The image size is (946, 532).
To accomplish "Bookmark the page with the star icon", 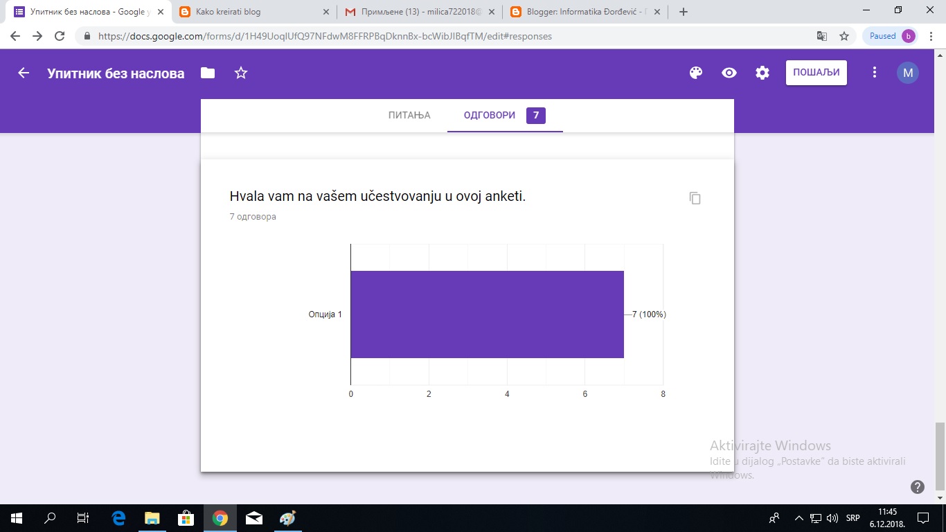I will (x=844, y=35).
